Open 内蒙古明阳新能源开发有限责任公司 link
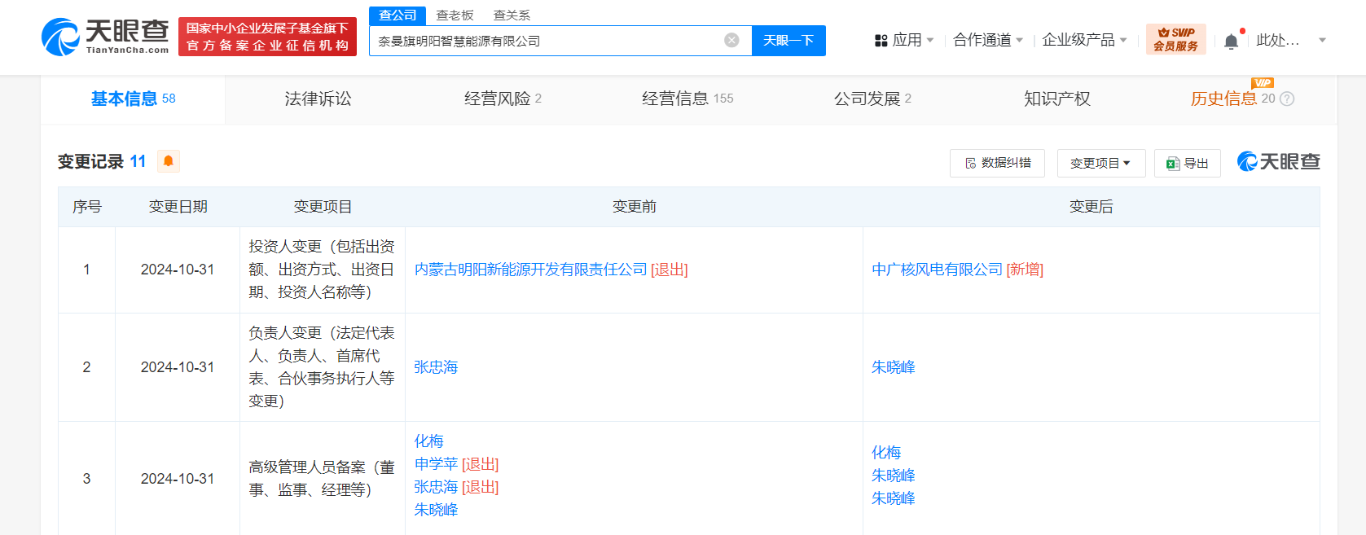The height and width of the screenshot is (535, 1366). (x=530, y=270)
